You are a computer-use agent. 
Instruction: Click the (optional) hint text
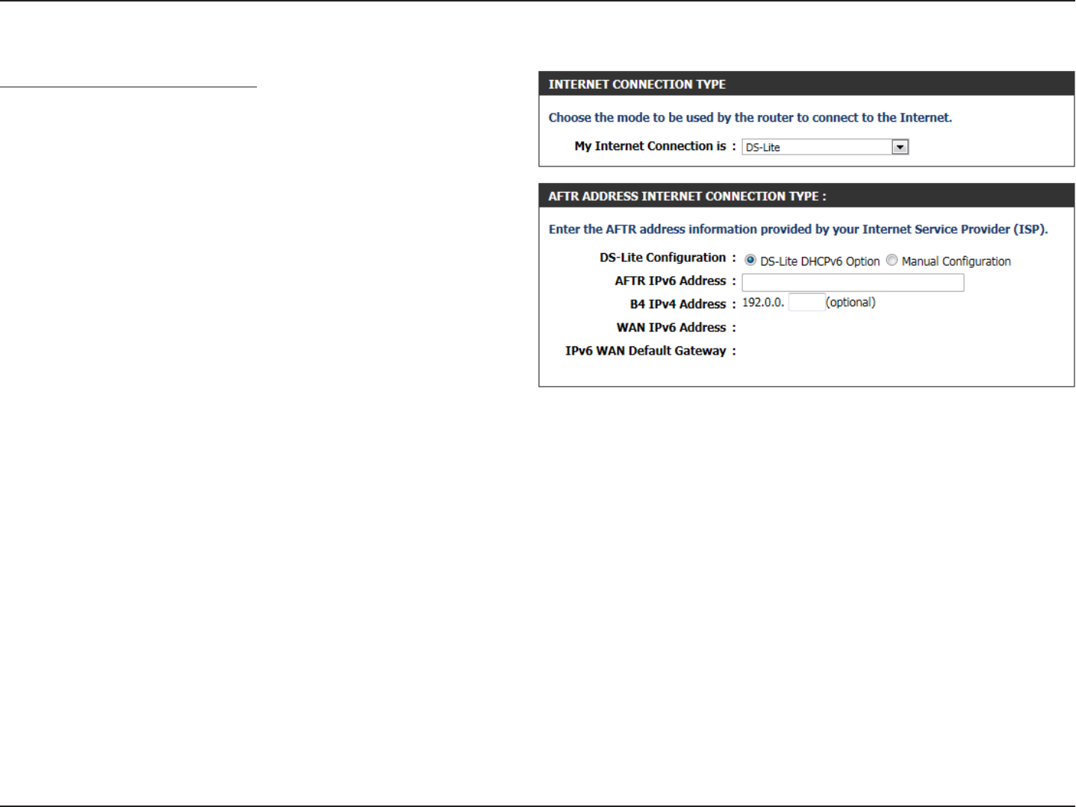pos(850,302)
